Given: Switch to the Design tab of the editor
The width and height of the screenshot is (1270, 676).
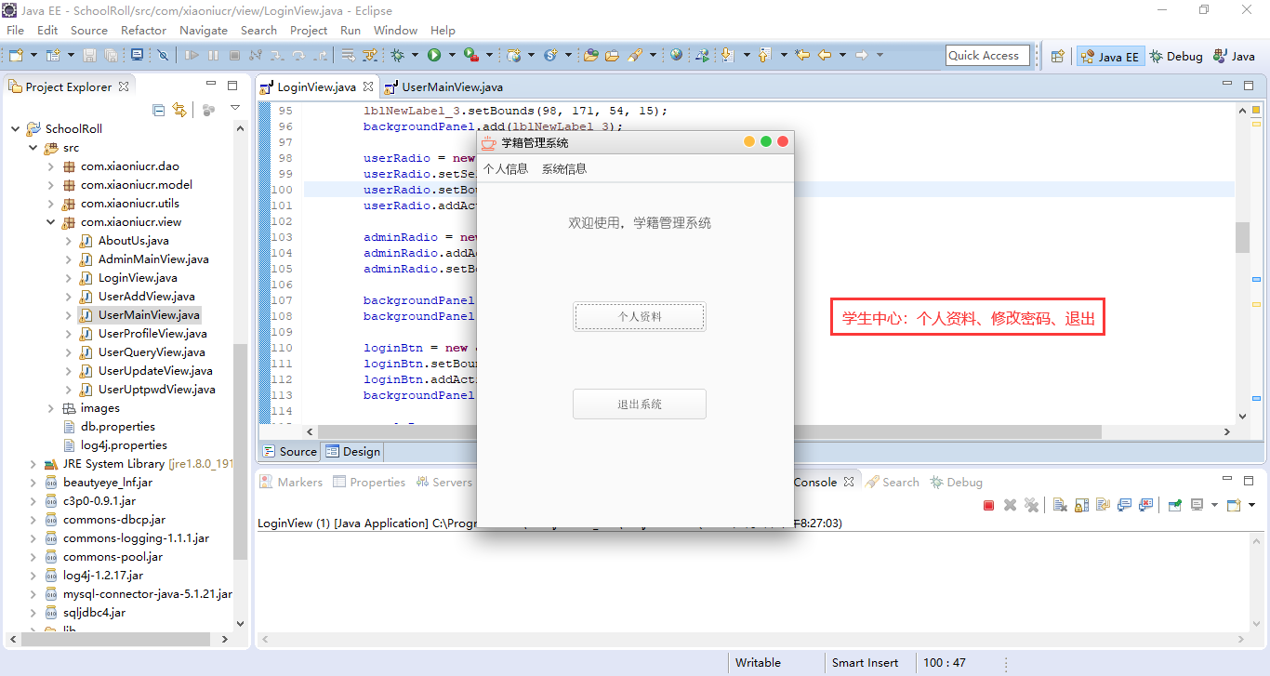Looking at the screenshot, I should pyautogui.click(x=352, y=452).
